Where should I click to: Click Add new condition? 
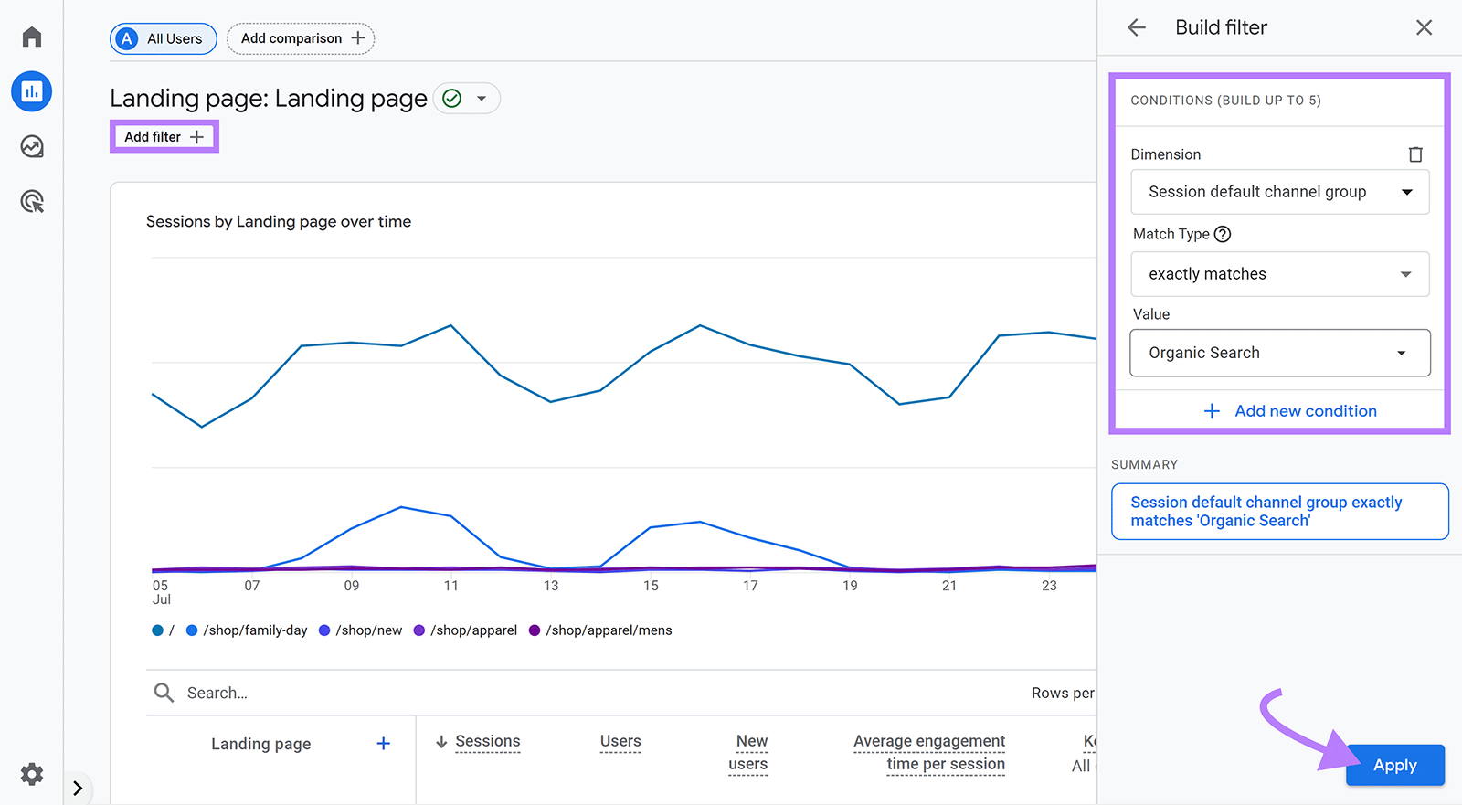coord(1290,411)
